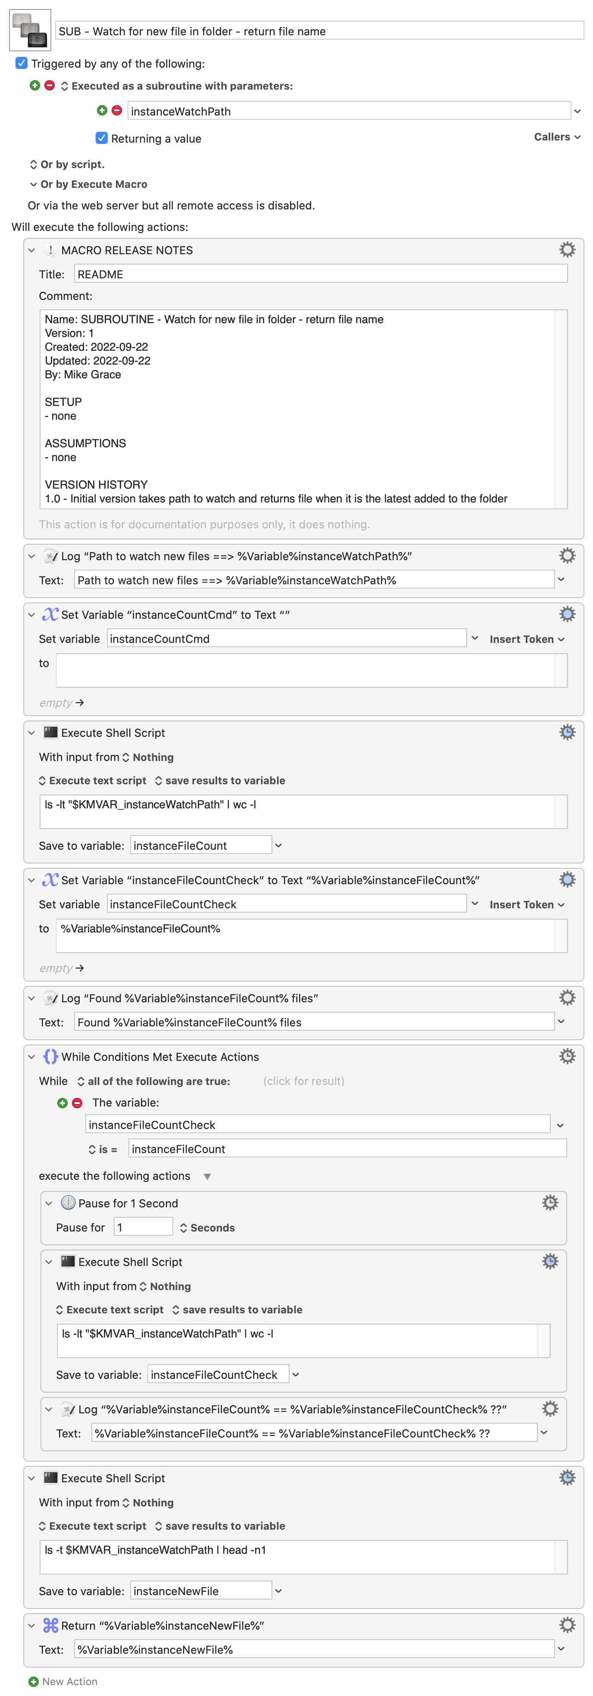
Task: Open gear menu for MACRO RELEASE NOTES action
Action: [x=567, y=249]
